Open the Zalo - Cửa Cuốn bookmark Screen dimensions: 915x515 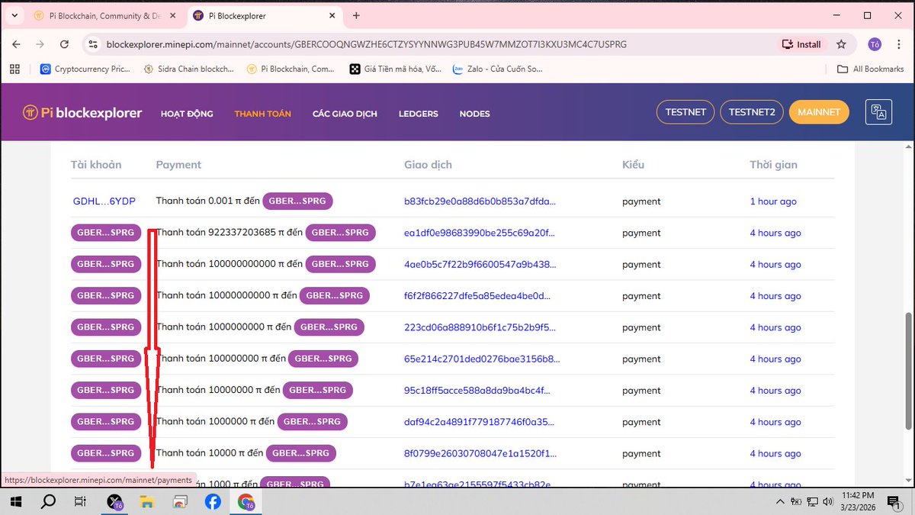click(498, 69)
